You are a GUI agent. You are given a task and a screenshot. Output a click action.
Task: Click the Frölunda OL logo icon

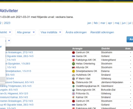(x=73, y=94)
